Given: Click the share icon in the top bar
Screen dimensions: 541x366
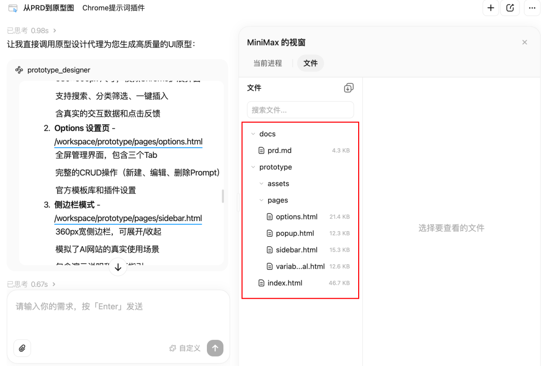Looking at the screenshot, I should 510,8.
